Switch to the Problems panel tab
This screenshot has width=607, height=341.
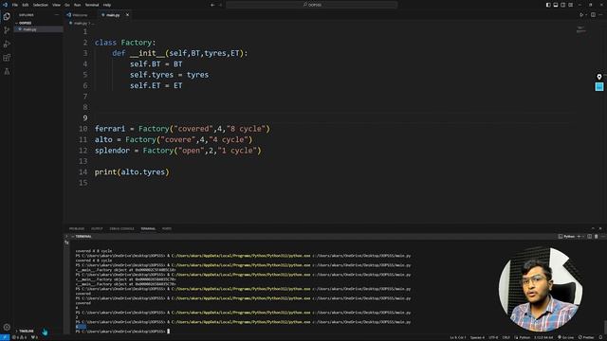(x=77, y=228)
